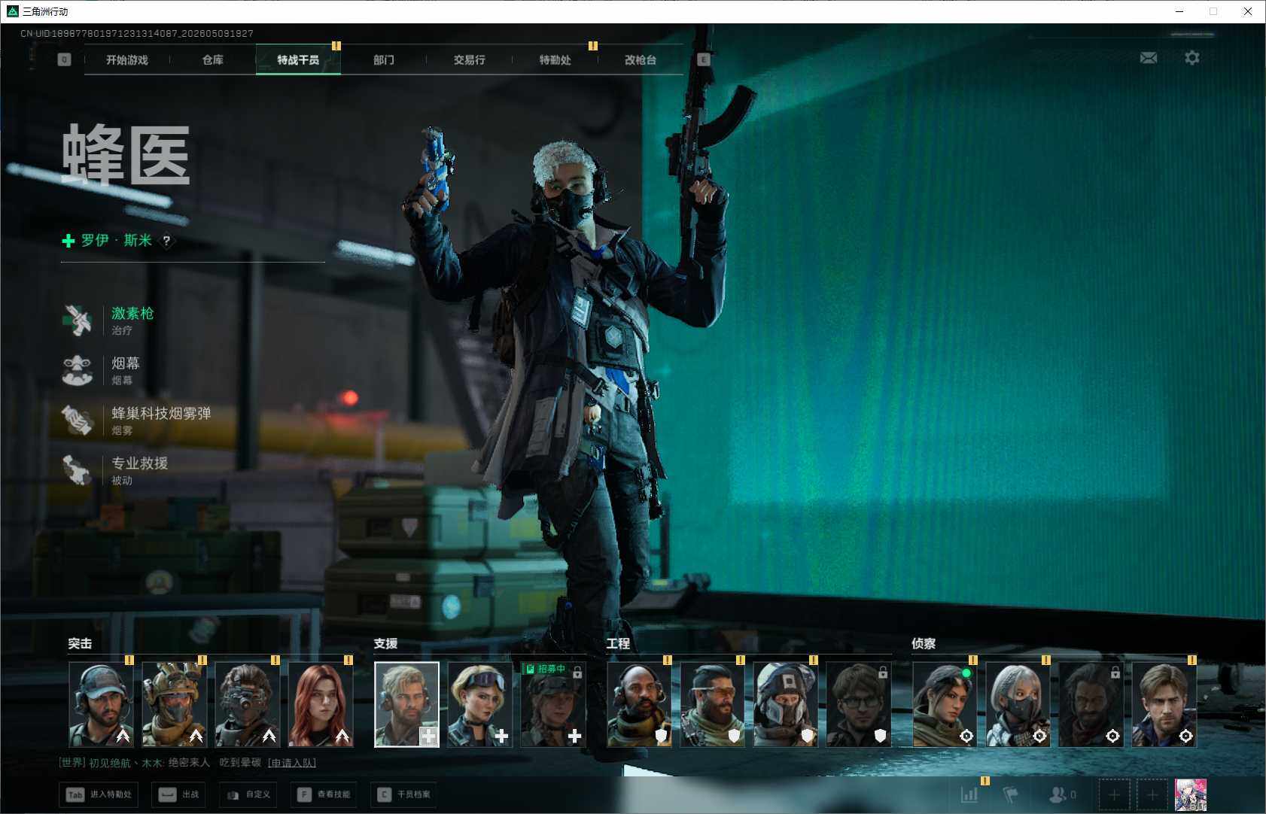The width and height of the screenshot is (1266, 814).
Task: Switch to the 改枪台 tab
Action: pyautogui.click(x=641, y=59)
